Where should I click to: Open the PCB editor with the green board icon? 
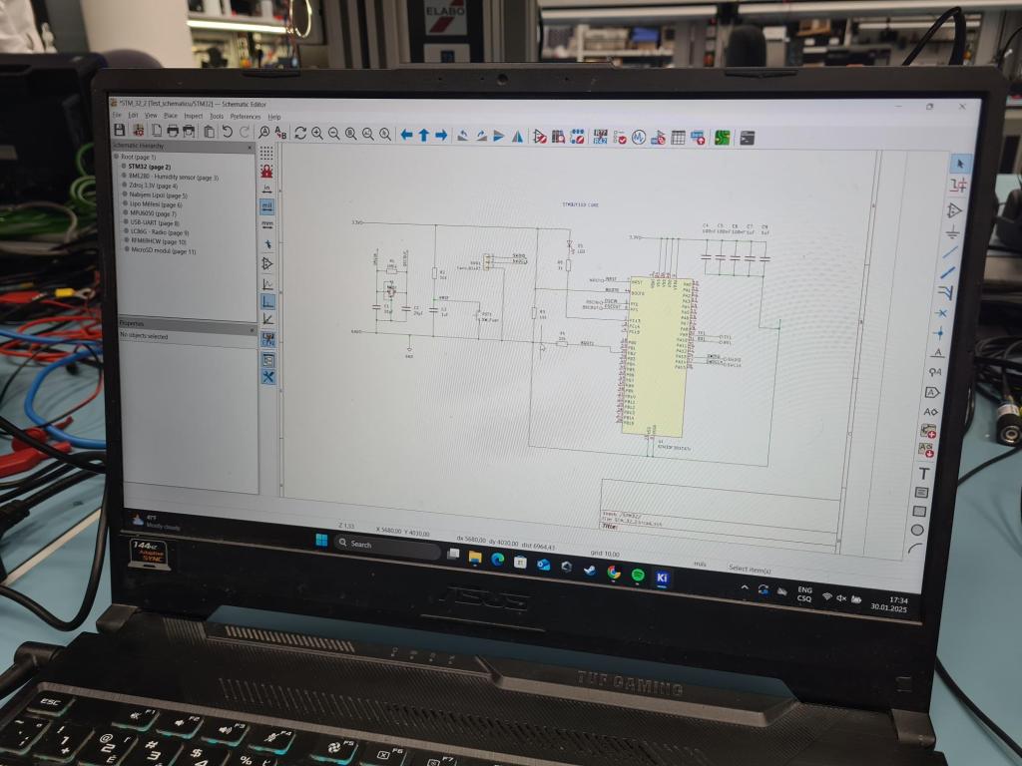(722, 138)
